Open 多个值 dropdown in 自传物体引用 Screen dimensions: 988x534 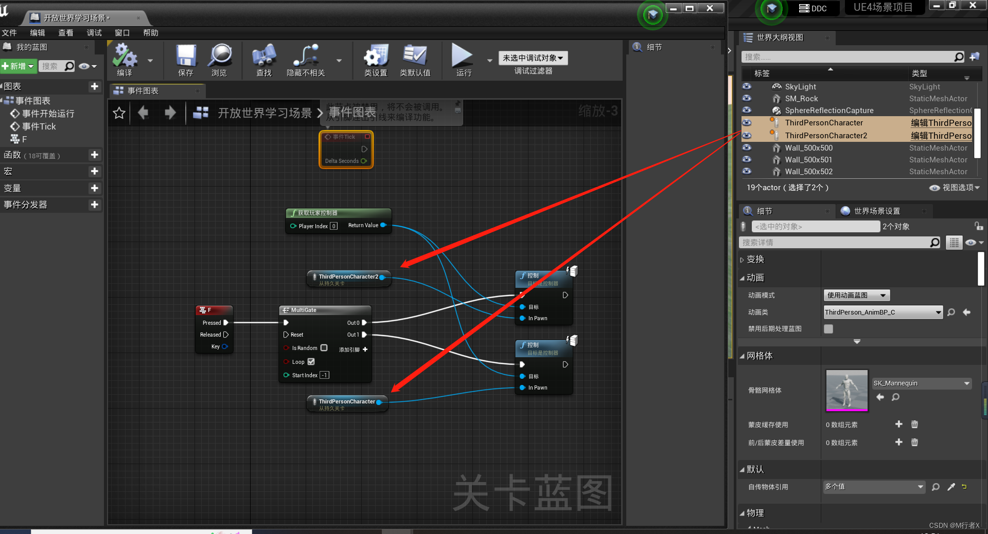pos(874,487)
